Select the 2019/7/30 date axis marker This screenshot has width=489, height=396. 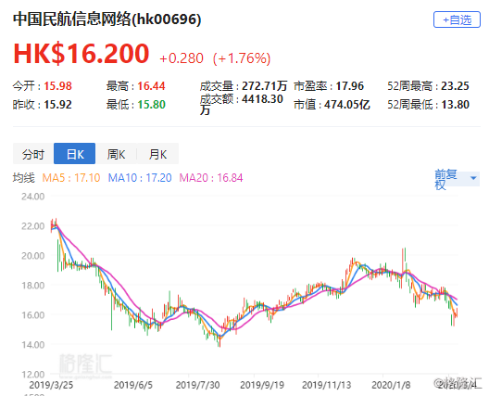click(x=197, y=385)
